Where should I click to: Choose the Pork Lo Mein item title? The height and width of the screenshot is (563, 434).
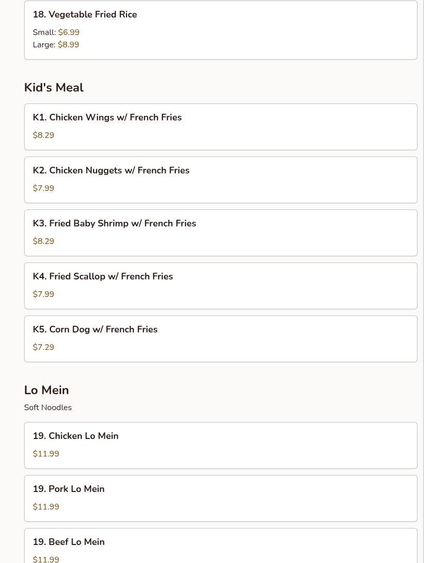(x=68, y=489)
